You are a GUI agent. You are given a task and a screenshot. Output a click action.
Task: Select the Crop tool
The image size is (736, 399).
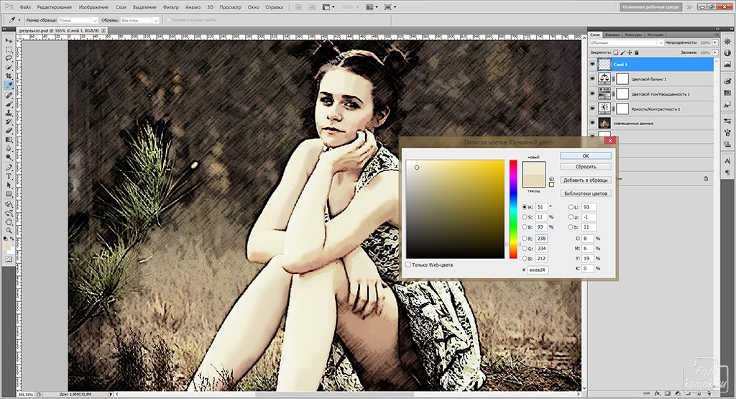9,75
